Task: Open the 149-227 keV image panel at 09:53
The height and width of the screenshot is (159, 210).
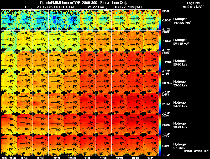Action: click(x=56, y=20)
